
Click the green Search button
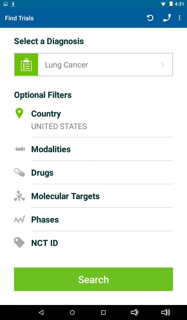tap(93, 279)
